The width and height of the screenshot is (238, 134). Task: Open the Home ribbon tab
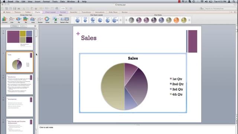7,12
